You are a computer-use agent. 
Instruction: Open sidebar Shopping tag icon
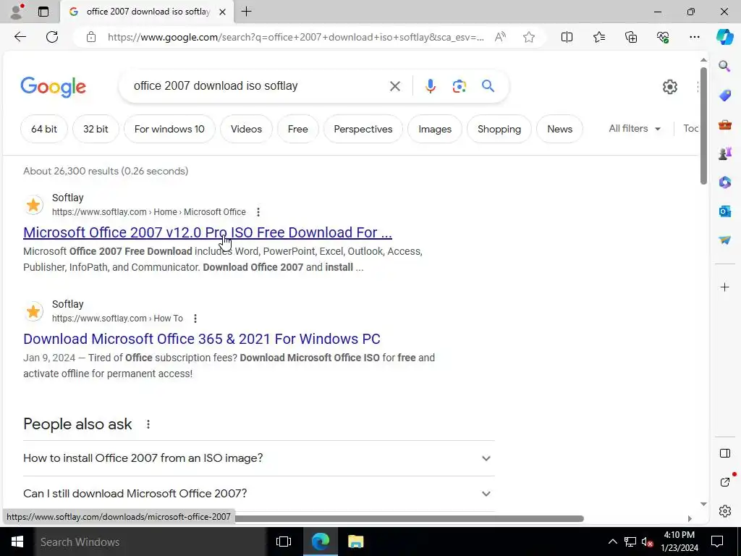[725, 95]
